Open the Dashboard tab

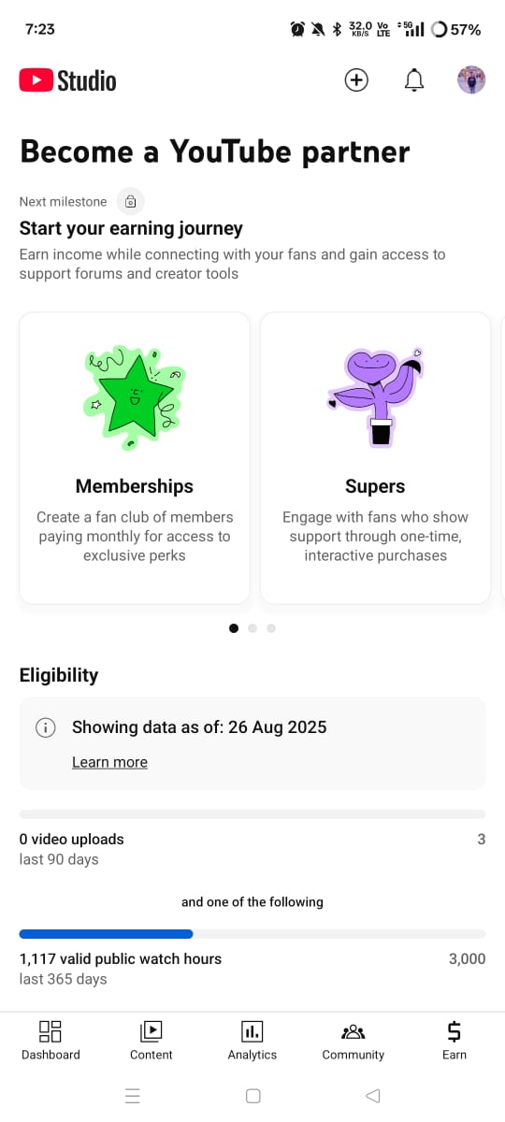[x=50, y=1041]
